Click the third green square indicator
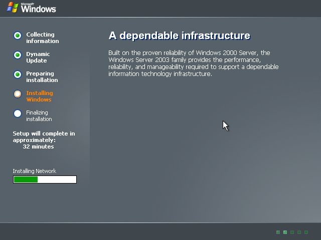The image size is (321, 240). coord(292,232)
